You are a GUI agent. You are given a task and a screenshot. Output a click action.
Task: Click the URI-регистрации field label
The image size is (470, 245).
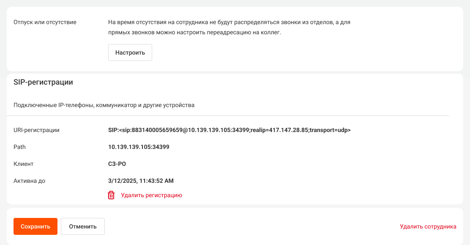point(37,130)
